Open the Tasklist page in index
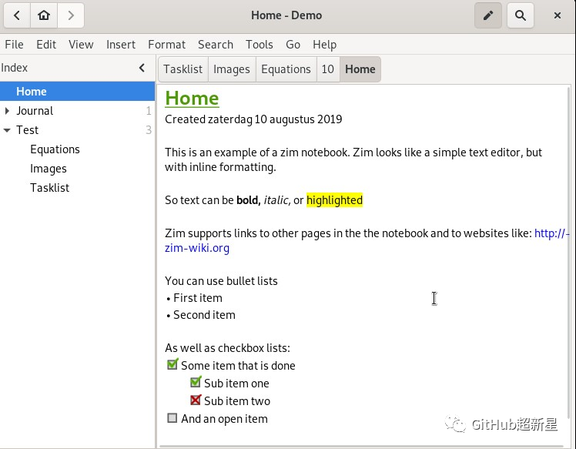Screen dimensions: 576x449 tap(49, 188)
